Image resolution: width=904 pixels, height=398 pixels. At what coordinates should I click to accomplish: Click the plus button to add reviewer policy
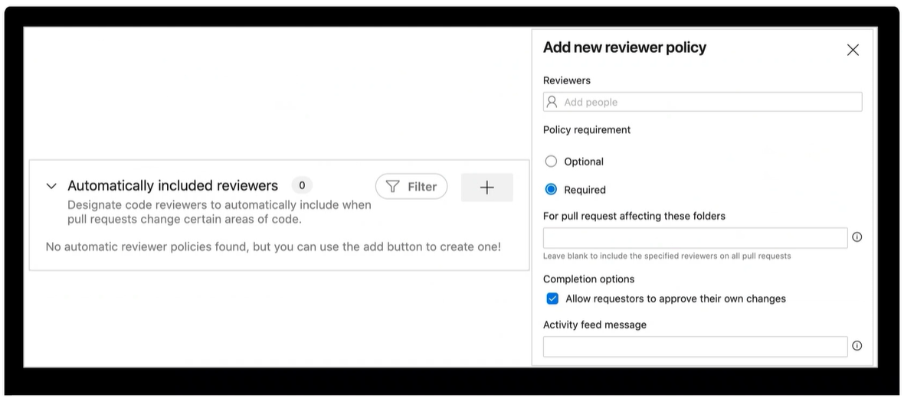pyautogui.click(x=487, y=188)
